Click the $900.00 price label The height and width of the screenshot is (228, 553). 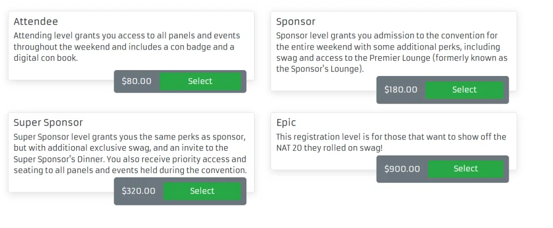tap(402, 169)
